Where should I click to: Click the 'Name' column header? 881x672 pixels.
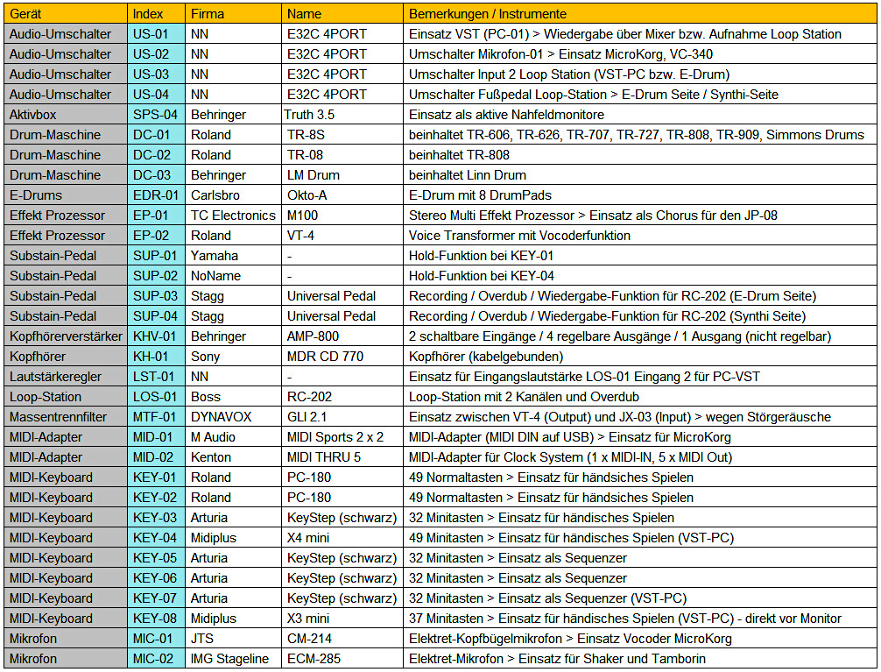coord(342,13)
